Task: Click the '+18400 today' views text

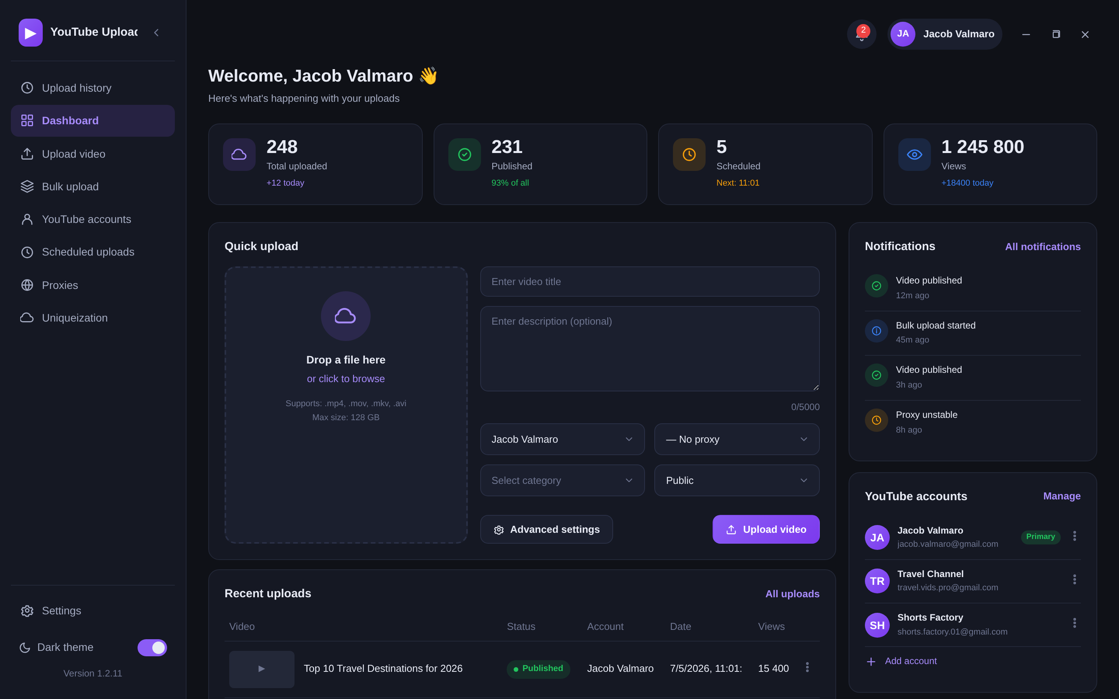Action: [x=967, y=183]
